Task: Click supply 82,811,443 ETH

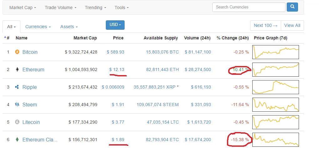Action: click(x=162, y=69)
